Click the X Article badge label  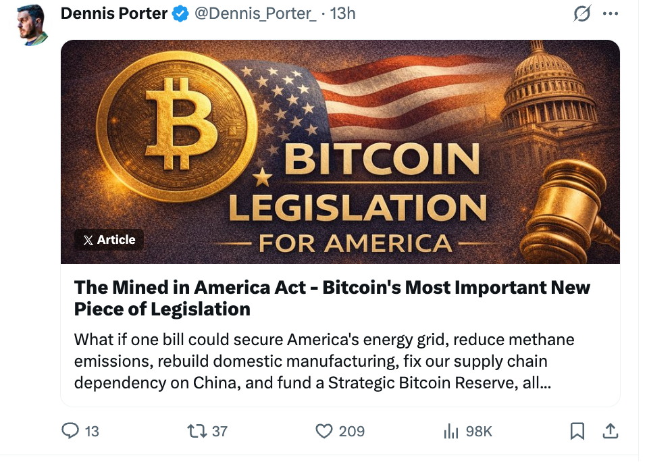point(109,240)
